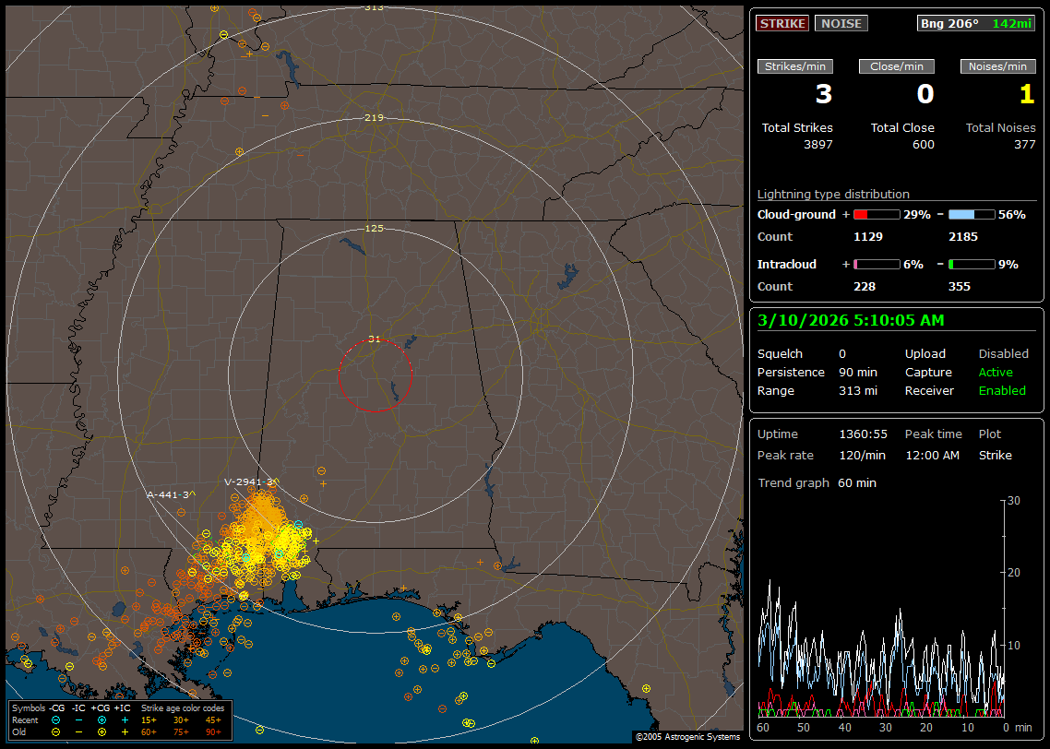
Task: Click the old -CG yellow symbol in legend
Action: click(x=56, y=731)
